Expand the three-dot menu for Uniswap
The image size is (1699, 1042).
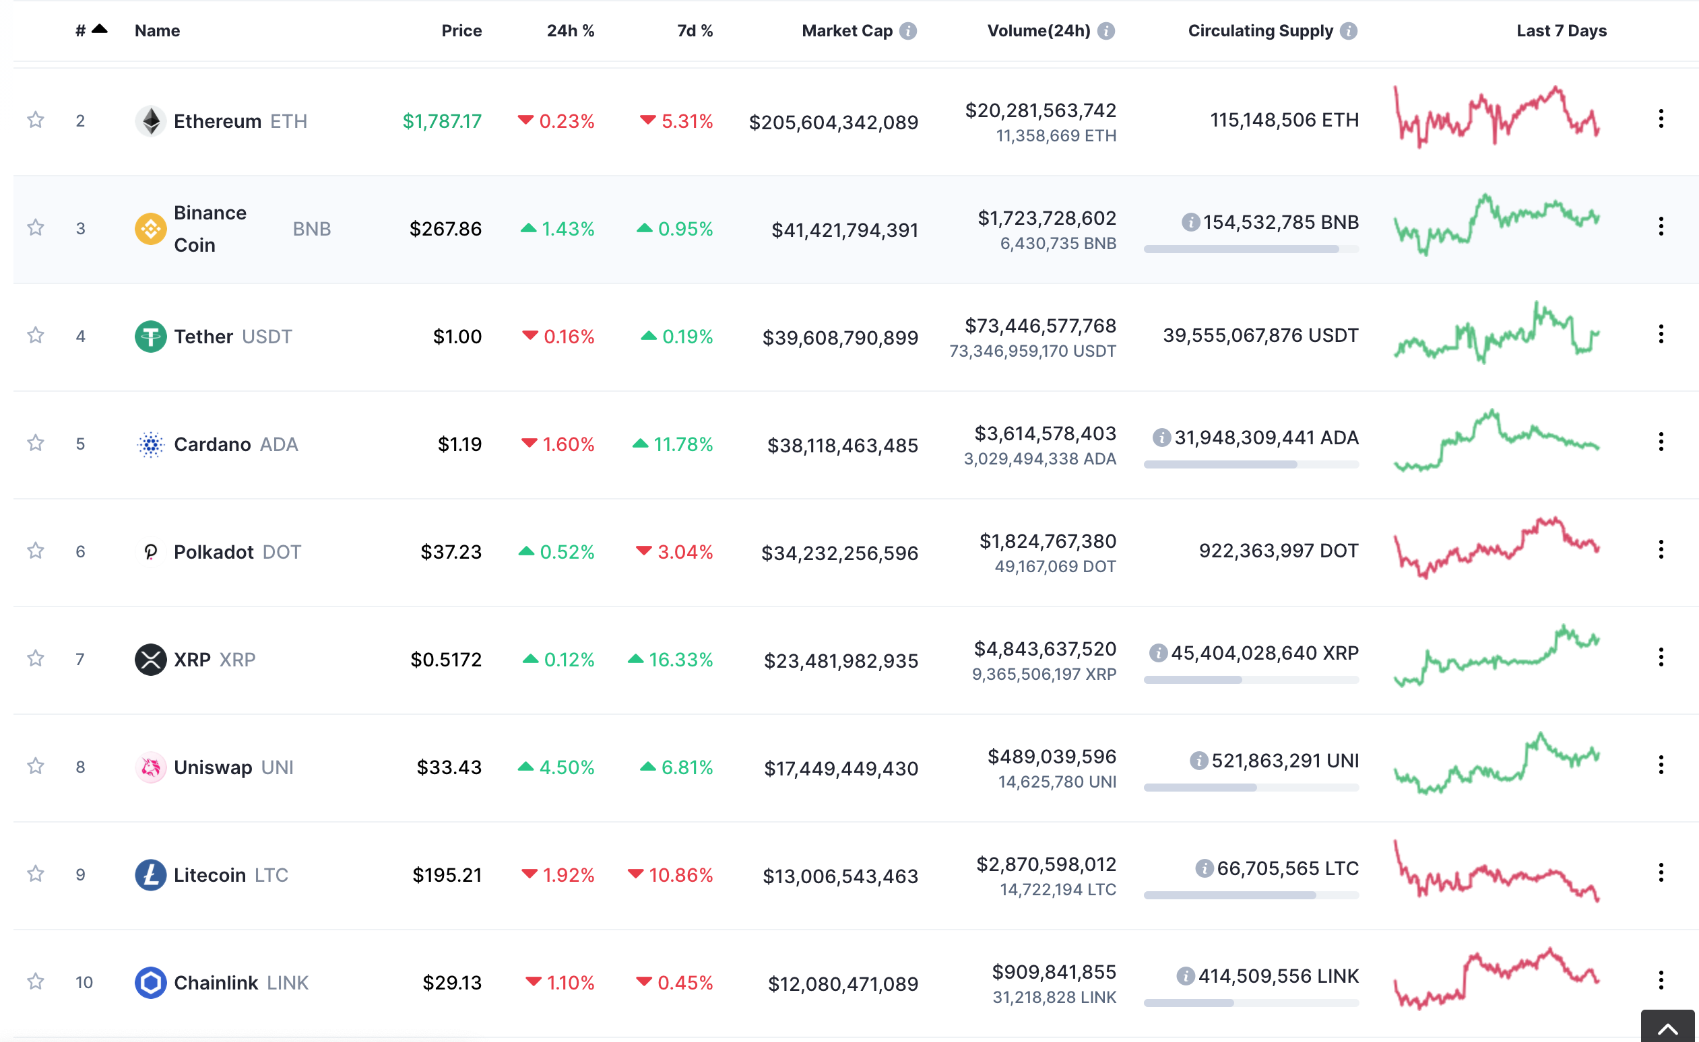tap(1661, 764)
